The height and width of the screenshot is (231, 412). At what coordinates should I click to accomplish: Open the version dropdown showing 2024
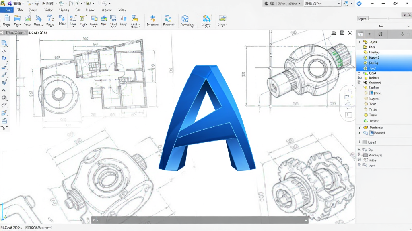point(322,3)
